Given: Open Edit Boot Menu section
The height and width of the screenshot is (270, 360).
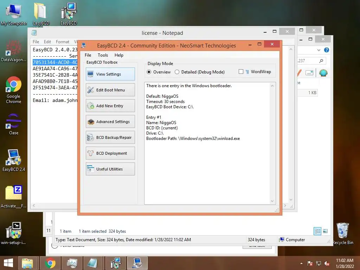Looking at the screenshot, I should 110,90.
